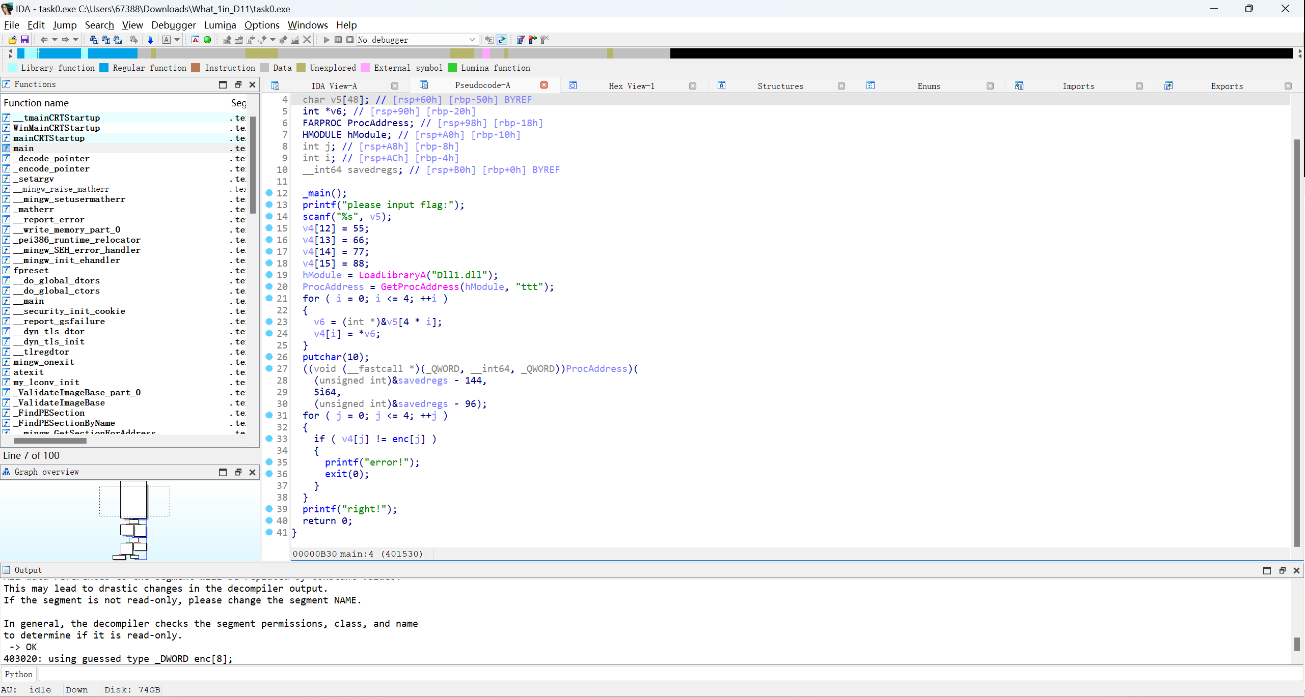Screen dimensions: 1305x697
Task: Float the Output panel
Action: tap(1282, 570)
